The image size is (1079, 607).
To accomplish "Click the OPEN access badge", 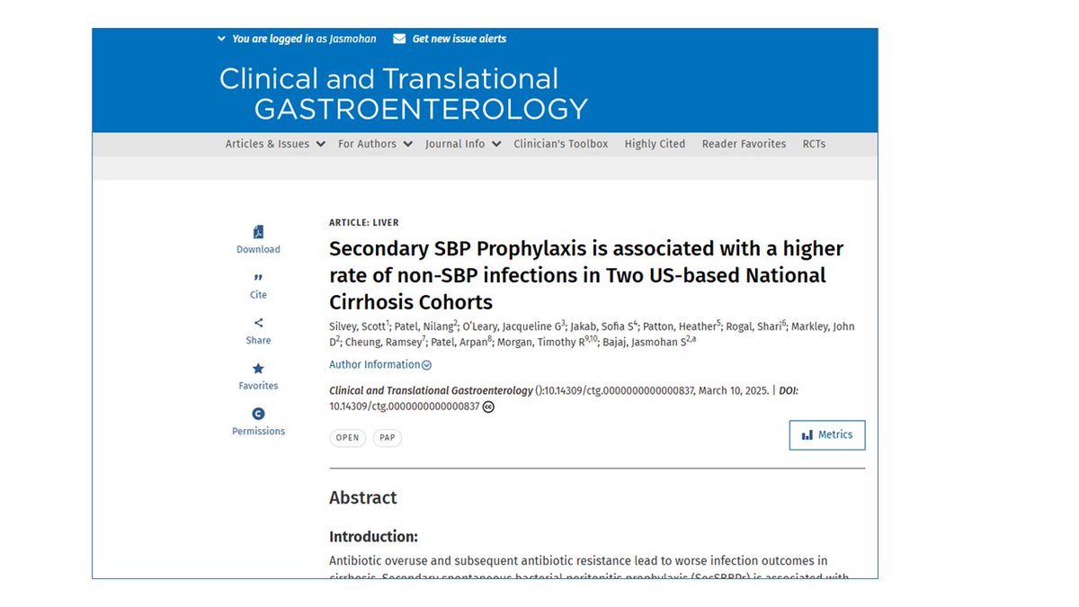I will tap(348, 438).
